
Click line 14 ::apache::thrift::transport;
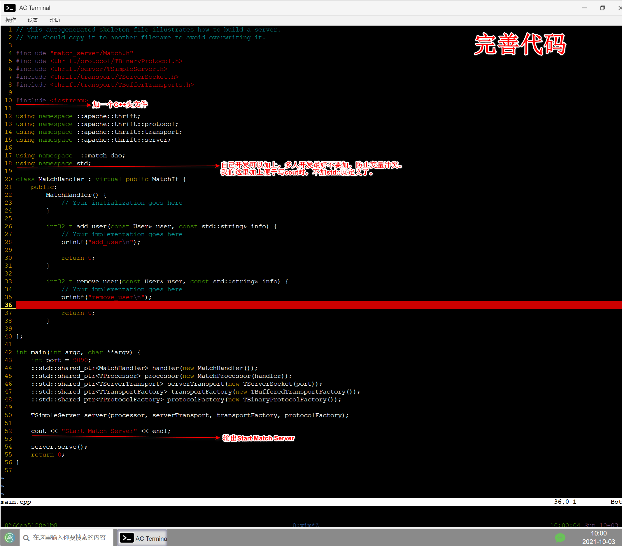[129, 132]
